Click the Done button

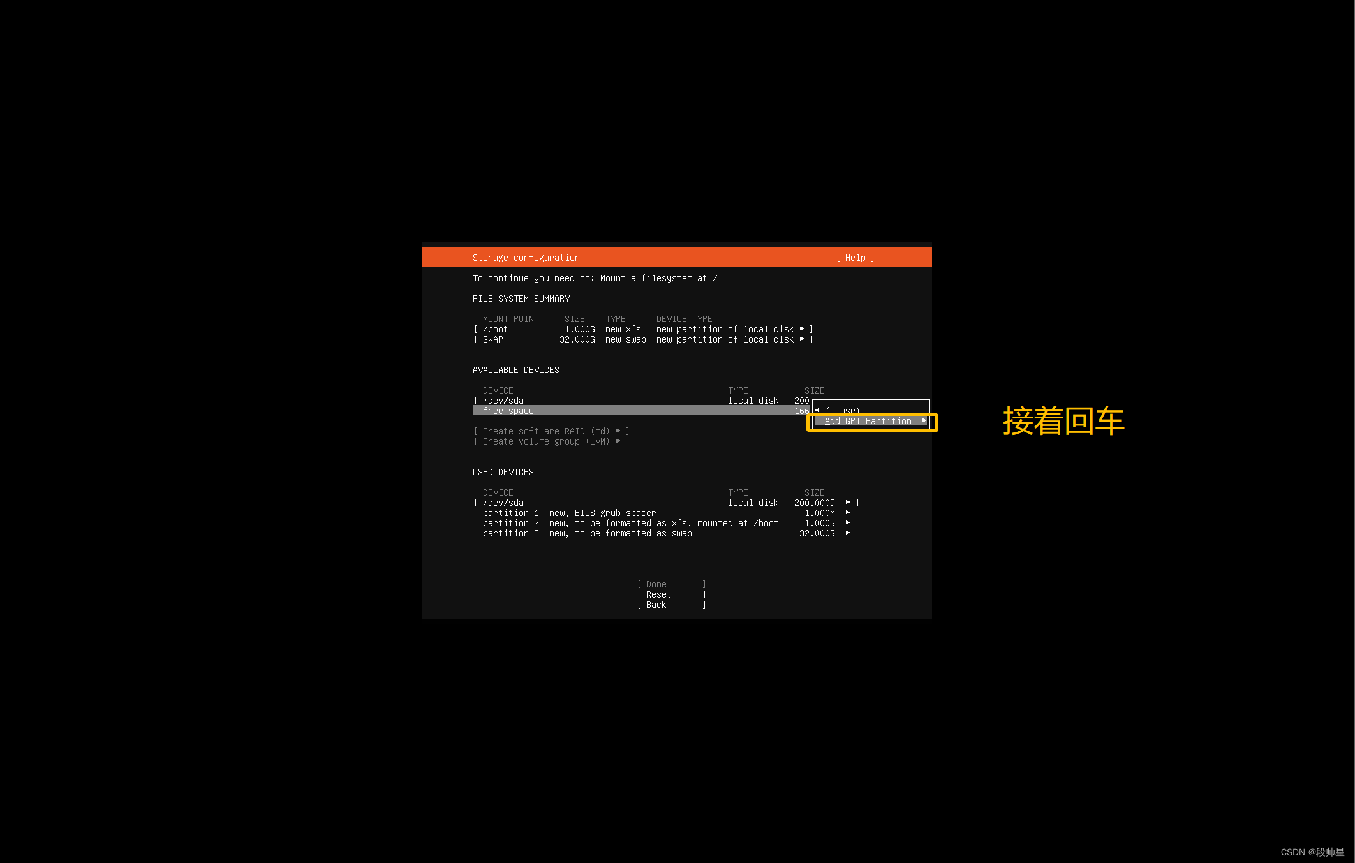[x=672, y=584]
